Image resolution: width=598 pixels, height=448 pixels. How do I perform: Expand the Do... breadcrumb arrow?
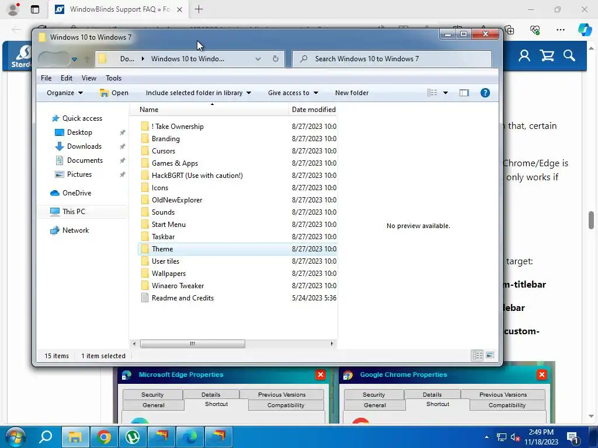click(142, 59)
